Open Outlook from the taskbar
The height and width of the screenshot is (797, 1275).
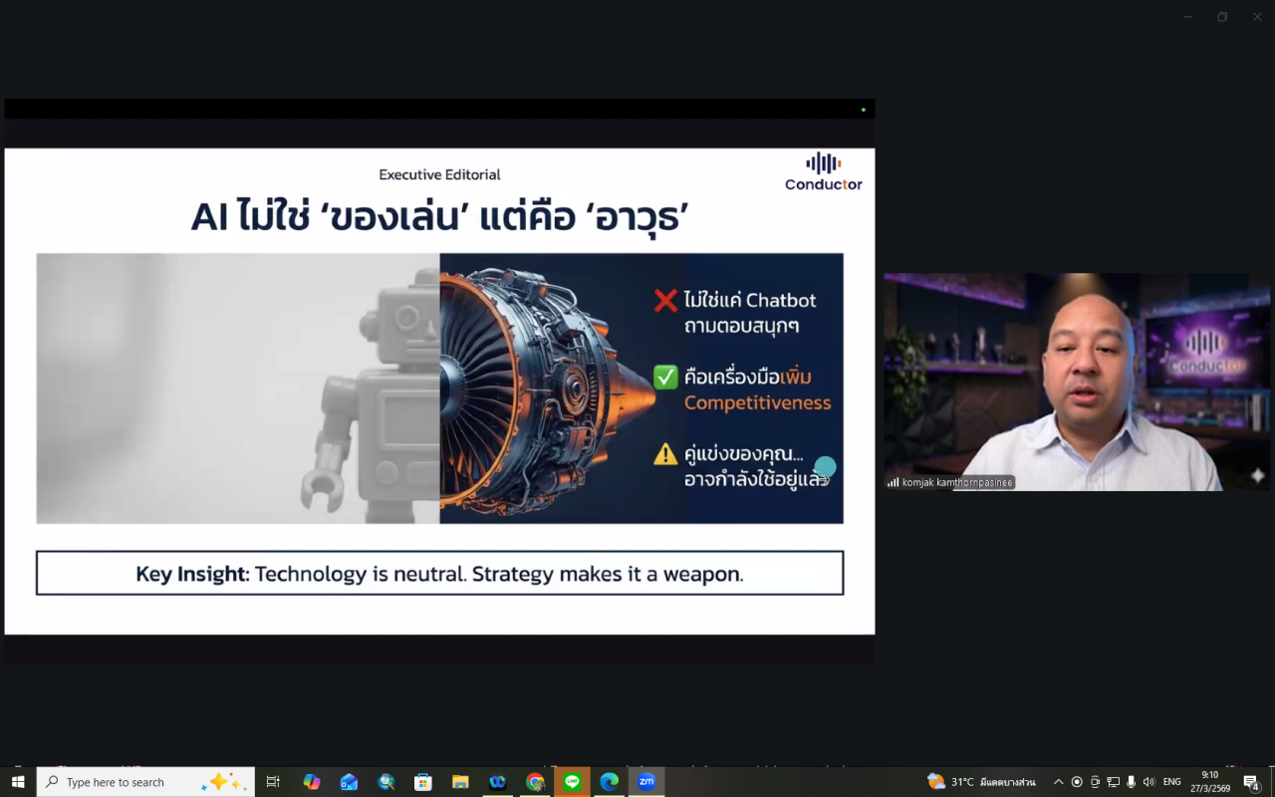point(349,782)
